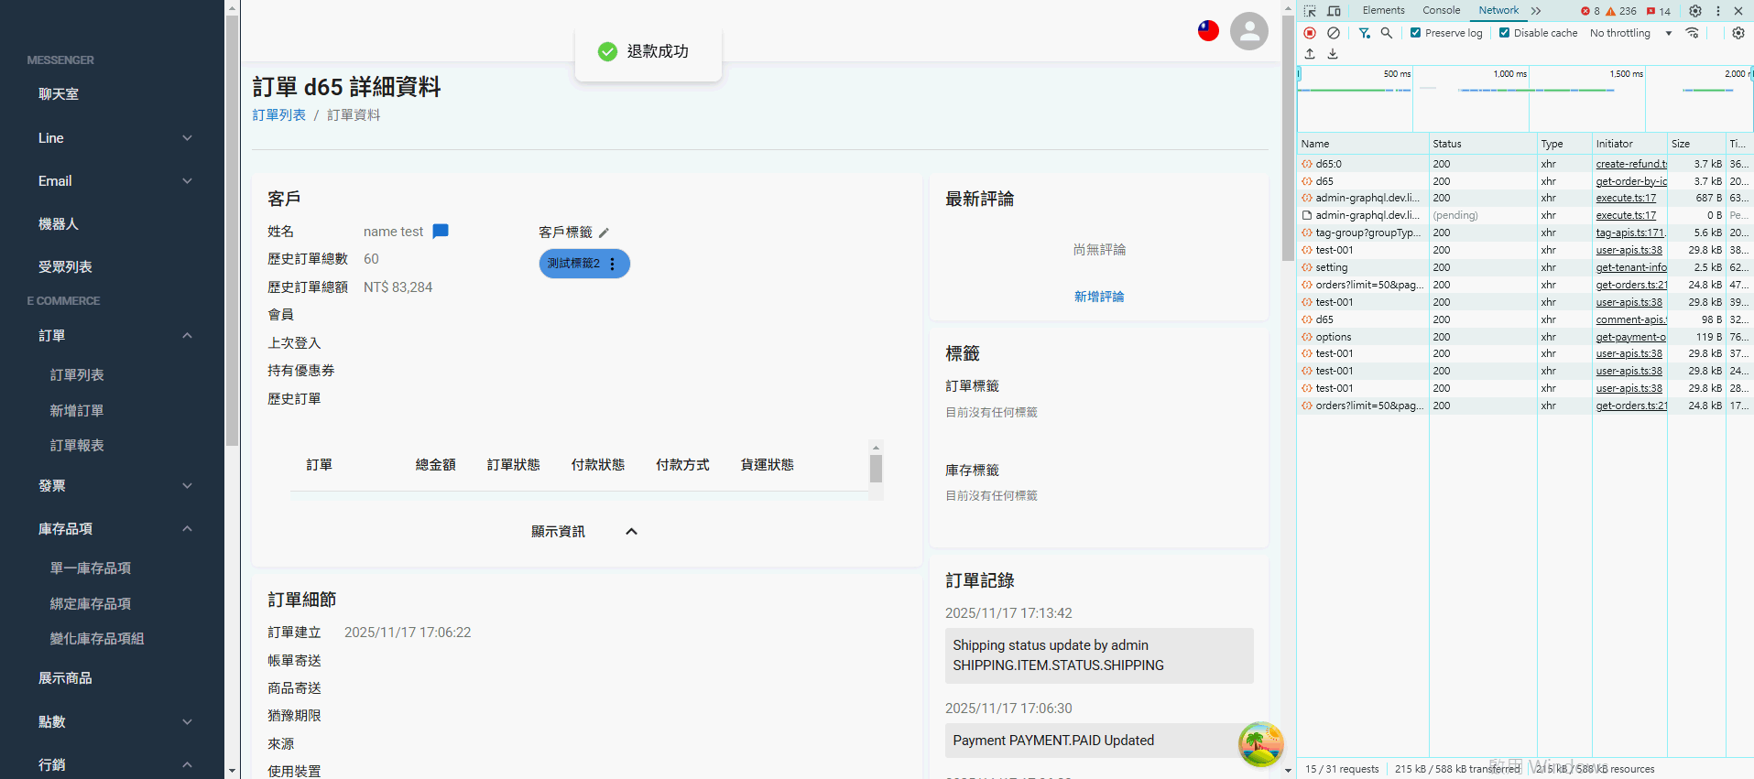Screen dimensions: 1754x779
Task: Open network conditions wifi icon
Action: tap(1692, 33)
